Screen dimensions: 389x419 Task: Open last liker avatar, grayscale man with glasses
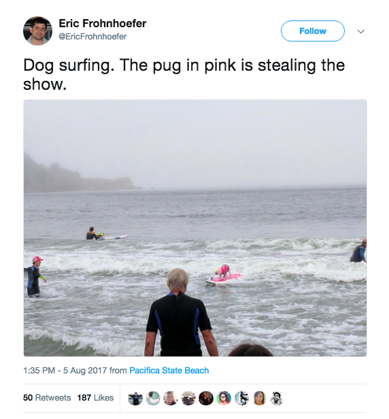tap(277, 398)
